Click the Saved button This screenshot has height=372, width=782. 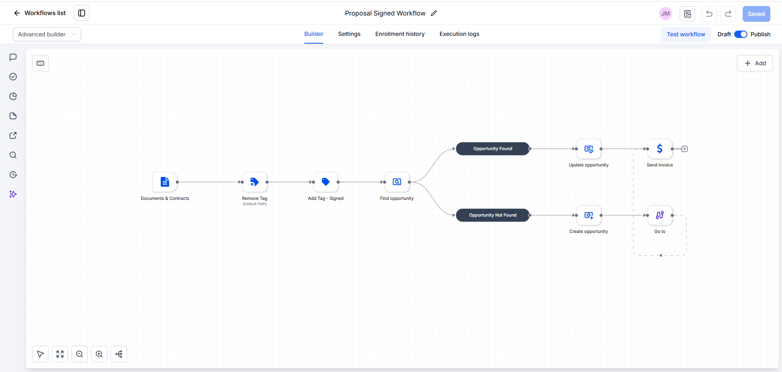tap(756, 14)
